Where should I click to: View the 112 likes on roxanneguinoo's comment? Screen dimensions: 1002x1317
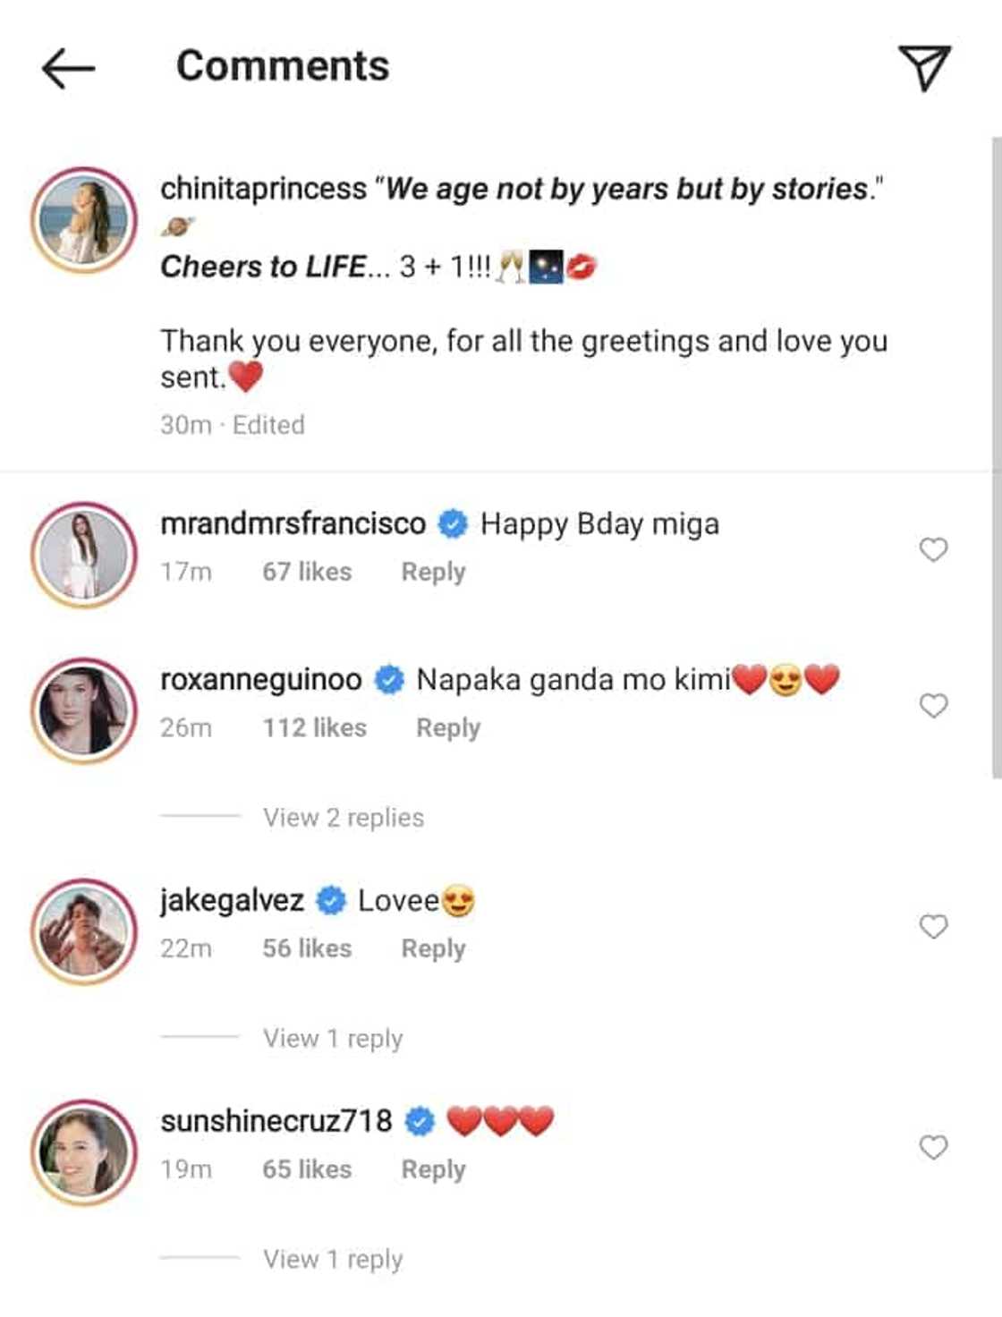click(x=314, y=728)
